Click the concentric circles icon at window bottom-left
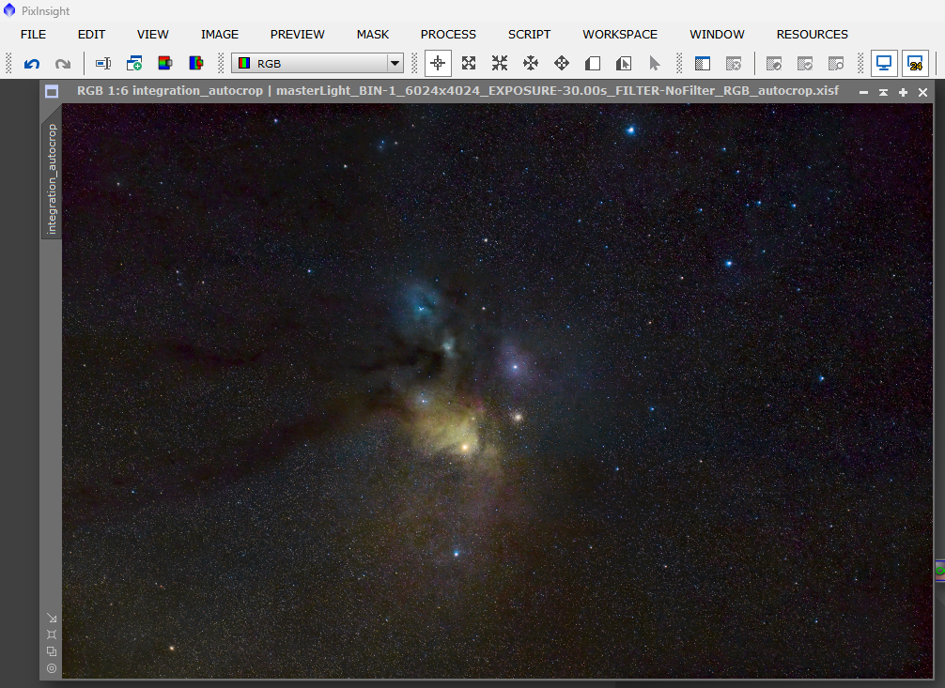945x688 pixels. (52, 668)
